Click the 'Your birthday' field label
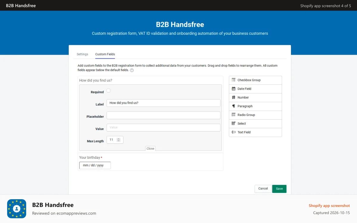 coord(90,158)
